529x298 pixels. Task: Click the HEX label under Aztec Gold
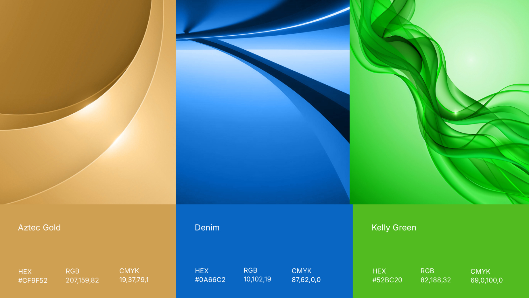(x=25, y=272)
